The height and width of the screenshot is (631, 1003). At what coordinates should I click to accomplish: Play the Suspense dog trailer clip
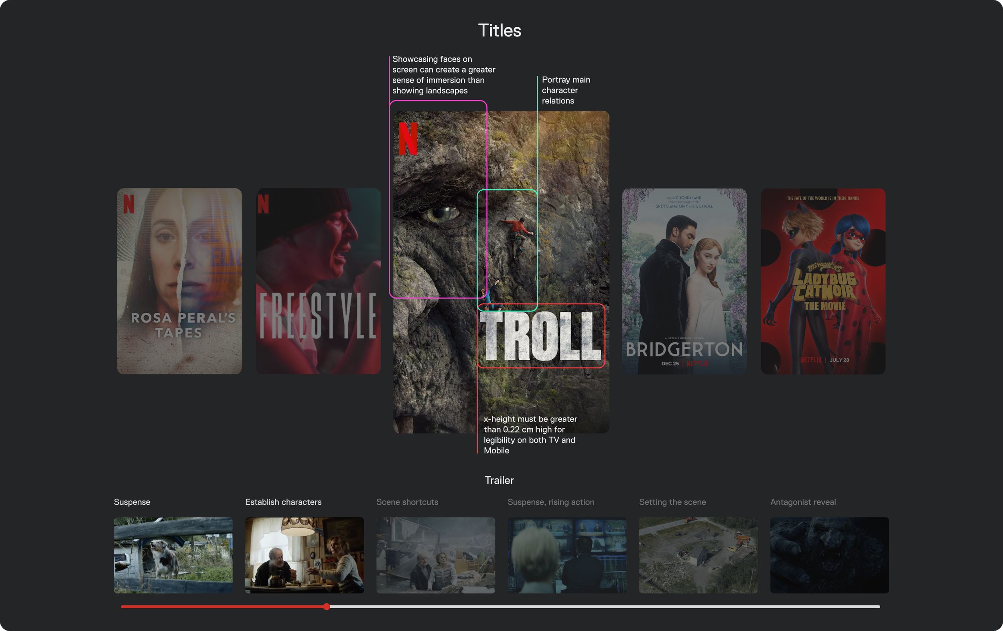pyautogui.click(x=173, y=555)
